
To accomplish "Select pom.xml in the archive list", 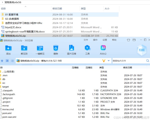I will point(7,113).
